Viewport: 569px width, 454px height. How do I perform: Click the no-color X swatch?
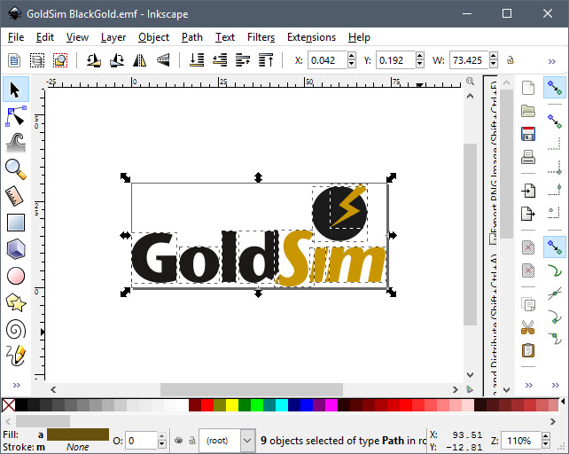pyautogui.click(x=9, y=405)
